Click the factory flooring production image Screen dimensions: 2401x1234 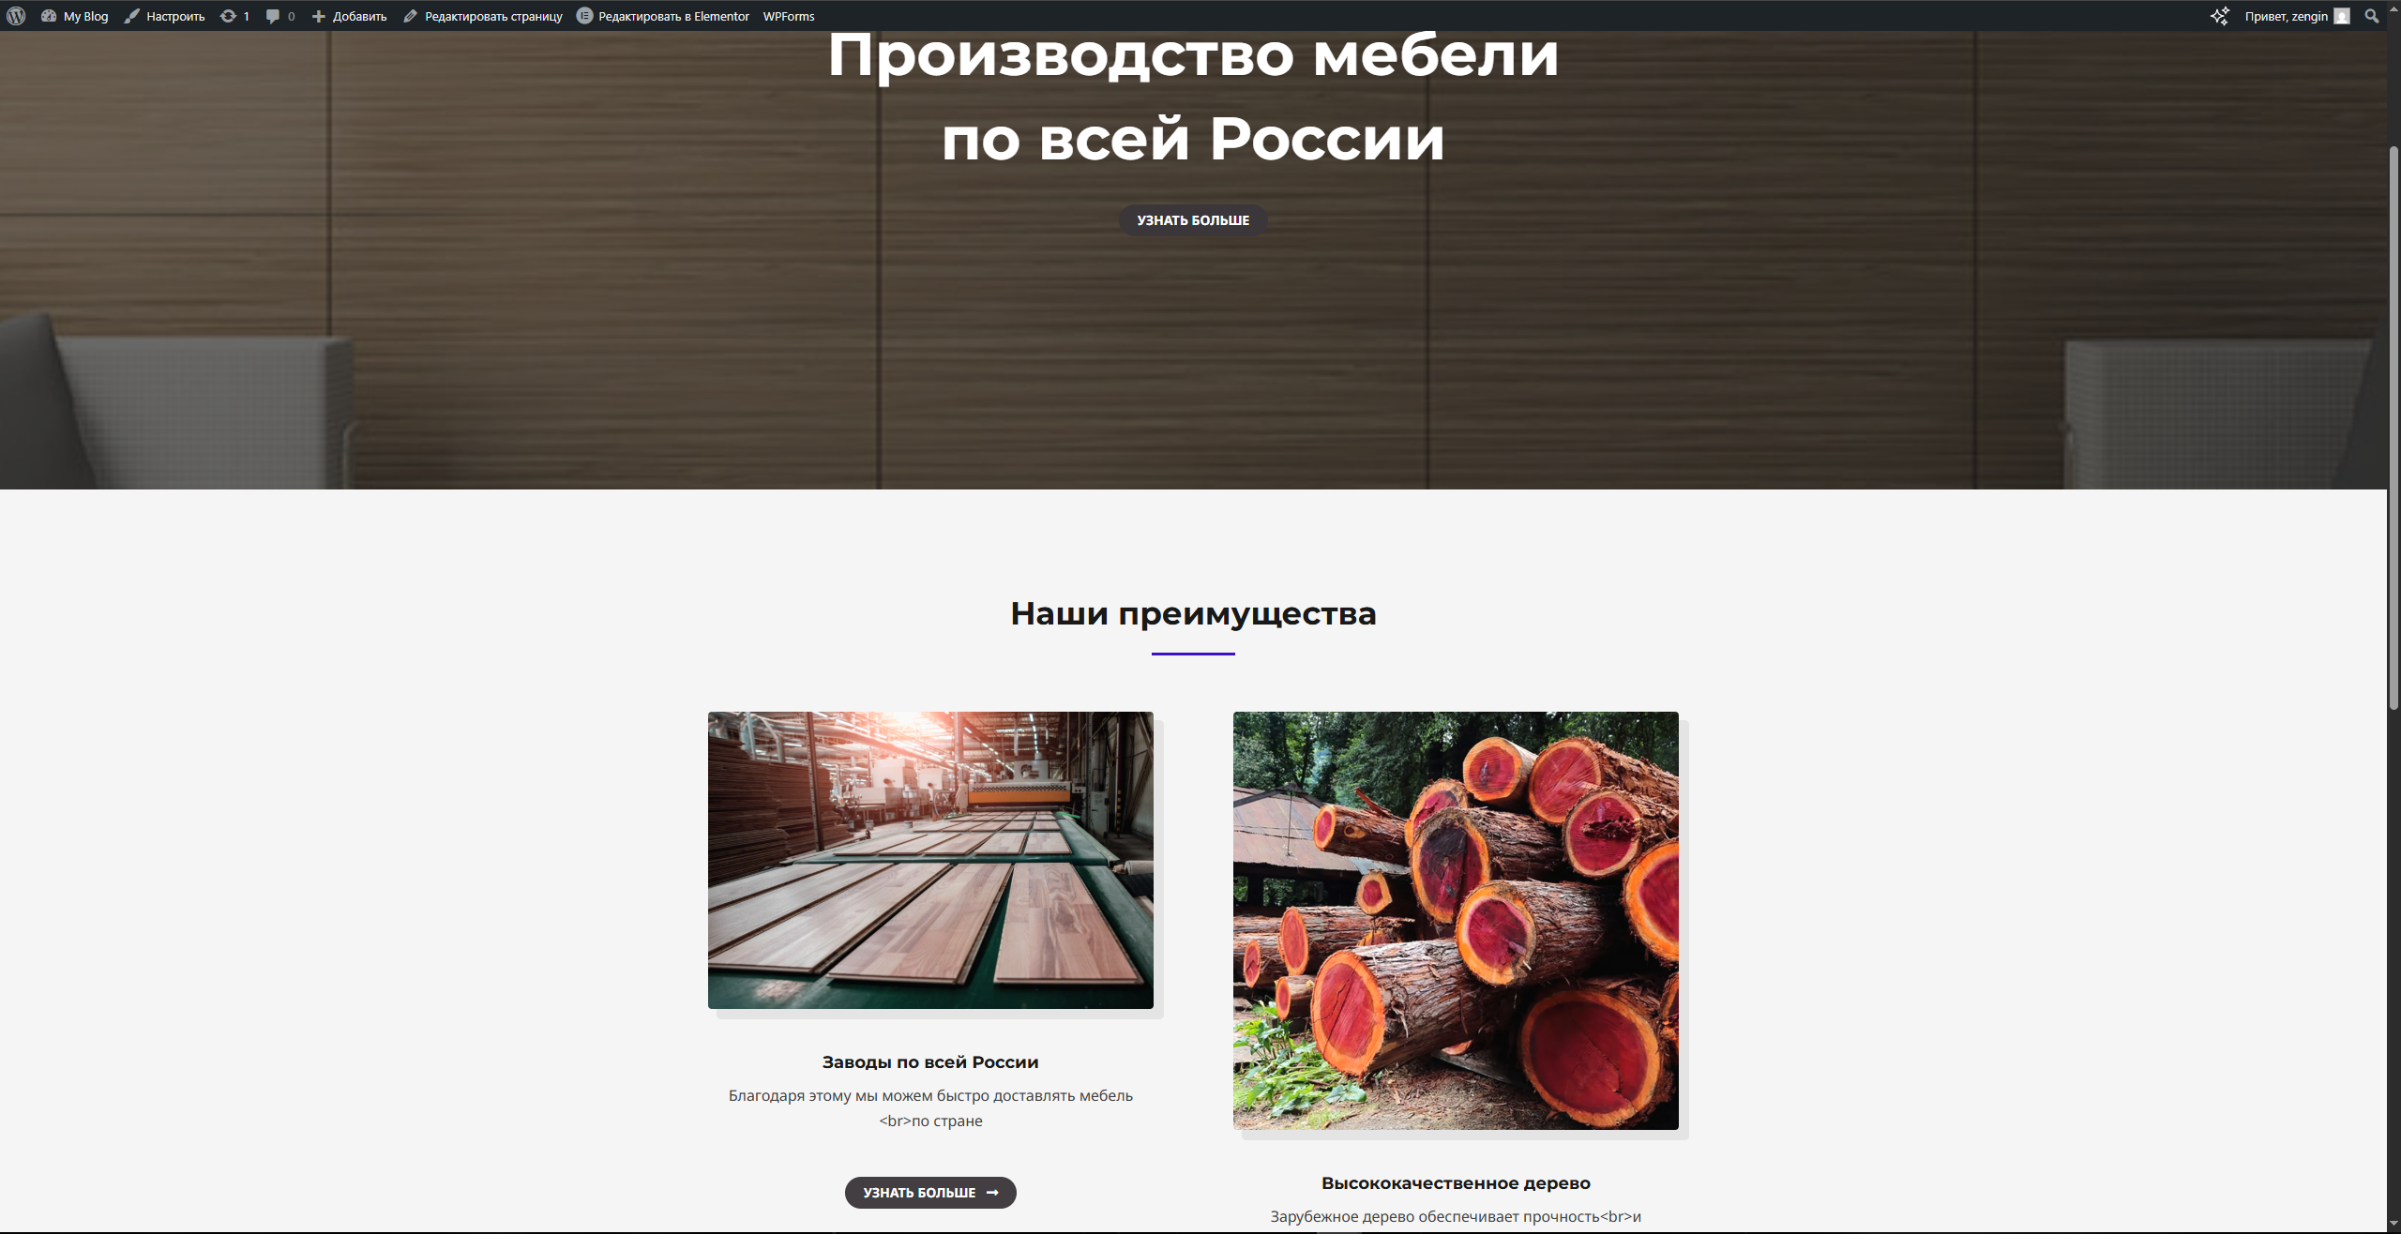pos(930,860)
